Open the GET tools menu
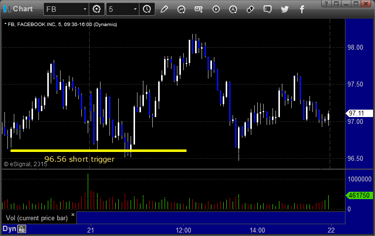 pyautogui.click(x=199, y=9)
